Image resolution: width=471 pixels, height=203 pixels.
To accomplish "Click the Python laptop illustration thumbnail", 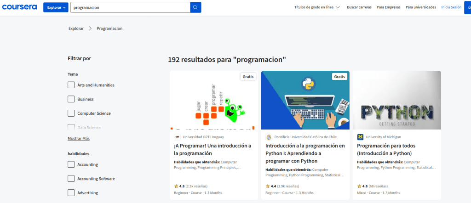I will click(305, 100).
